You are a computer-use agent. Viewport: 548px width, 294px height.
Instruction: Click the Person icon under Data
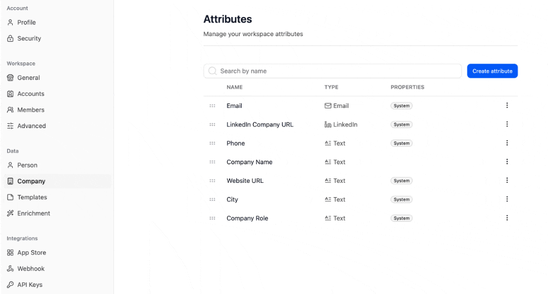(10, 165)
